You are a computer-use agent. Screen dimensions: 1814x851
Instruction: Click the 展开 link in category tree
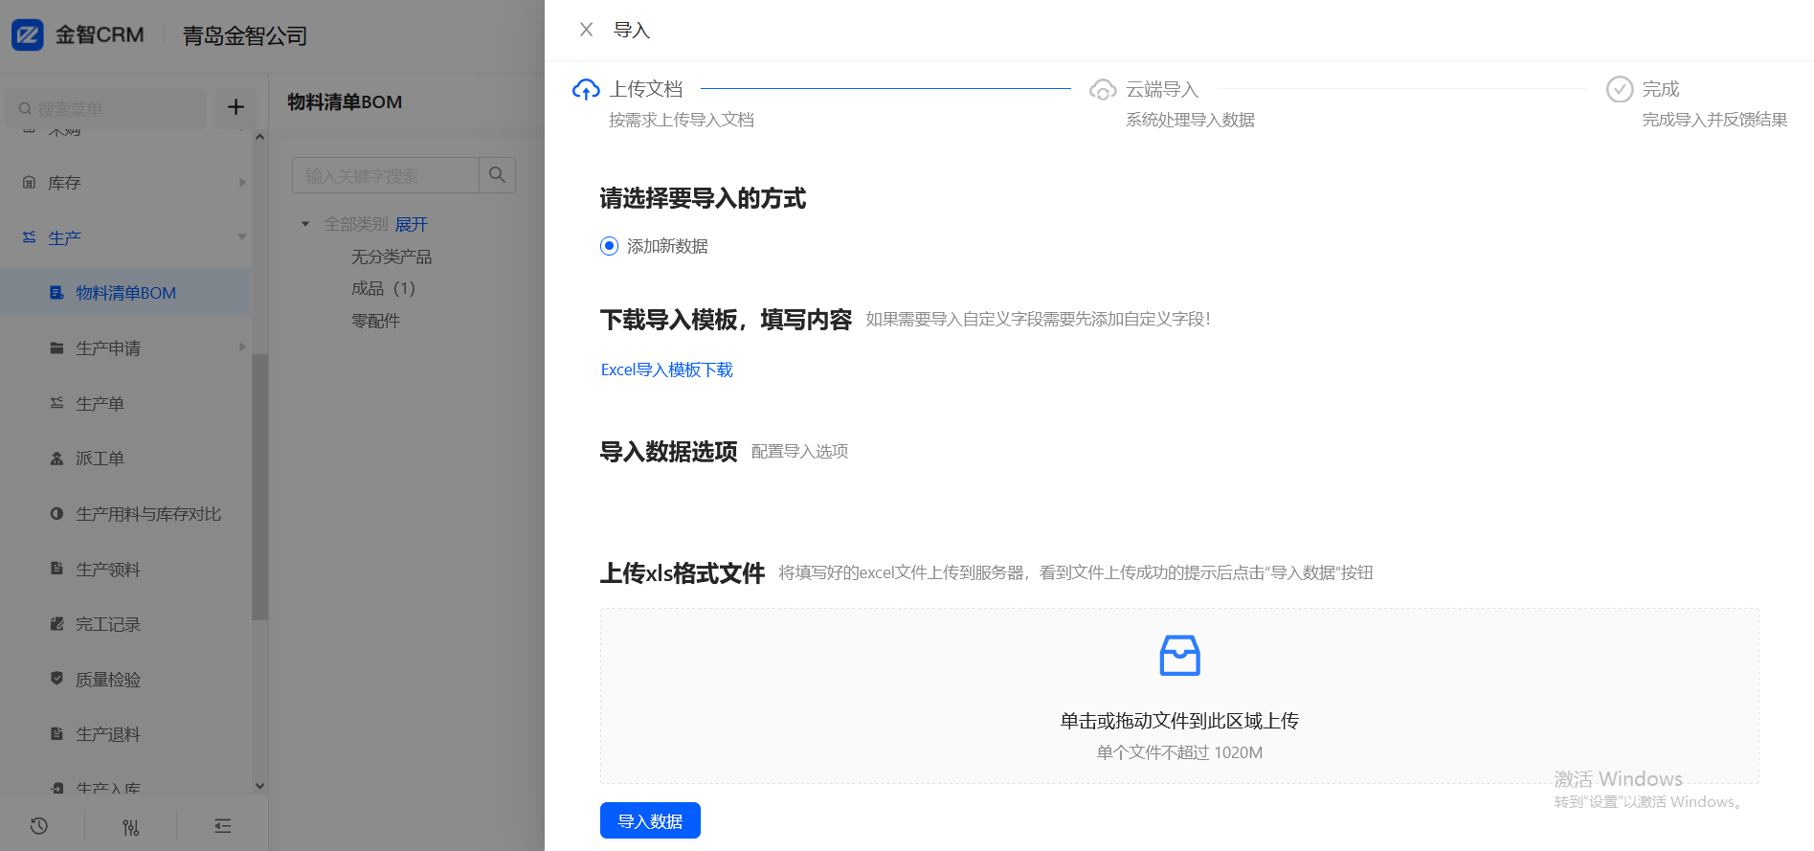tap(412, 224)
